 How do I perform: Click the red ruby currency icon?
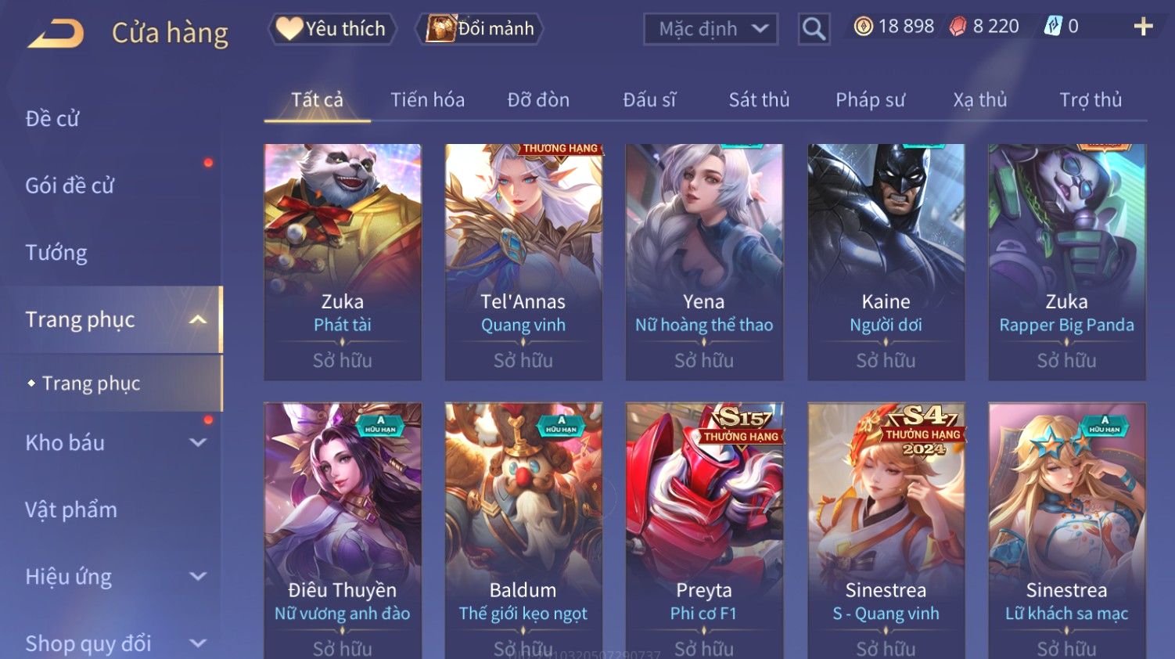point(958,27)
